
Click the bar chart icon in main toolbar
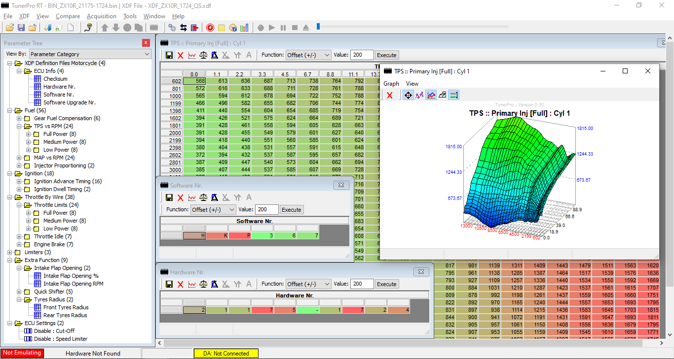click(x=244, y=28)
